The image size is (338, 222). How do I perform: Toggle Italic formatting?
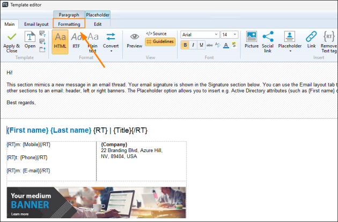tap(193, 45)
